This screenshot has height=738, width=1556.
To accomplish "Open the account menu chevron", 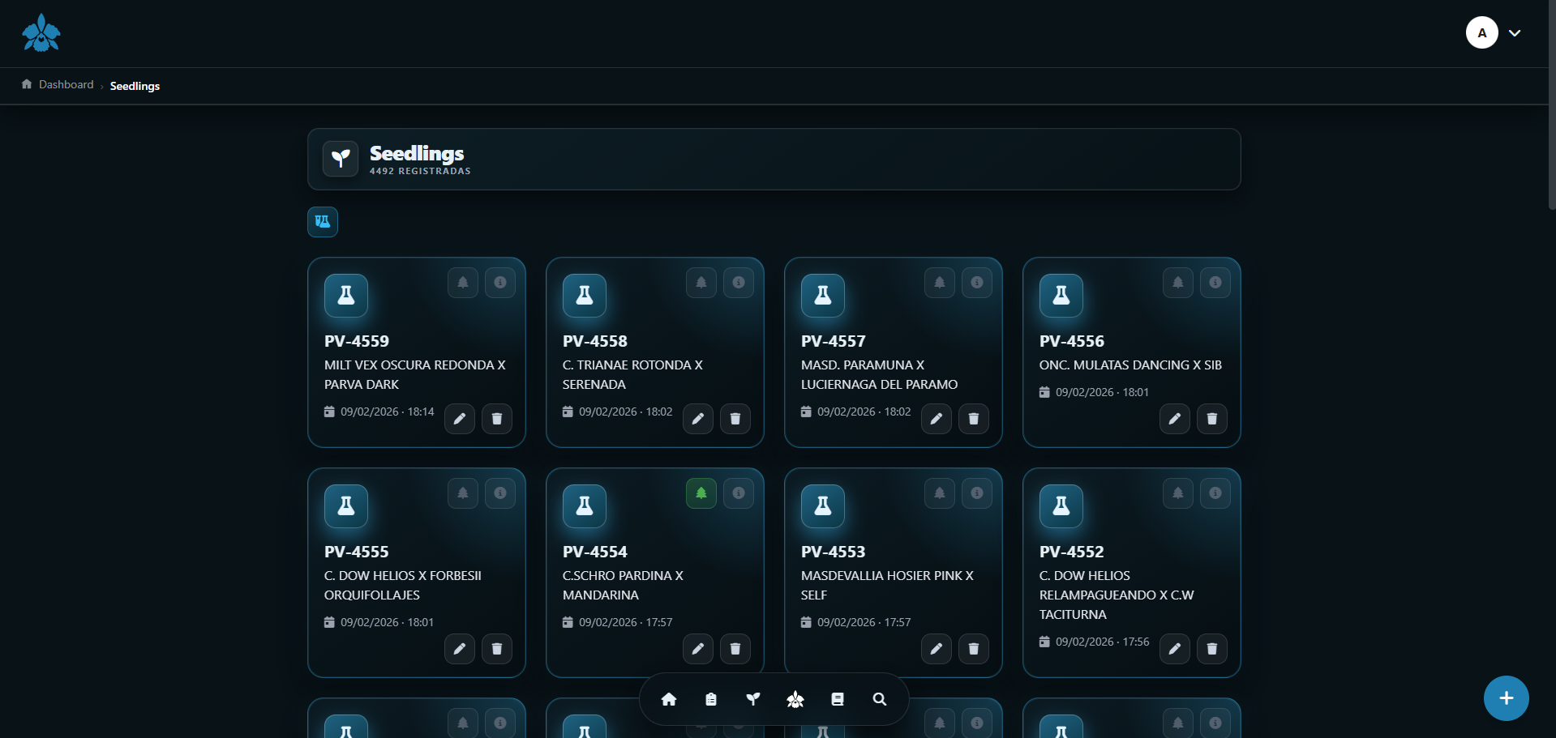I will click(x=1514, y=33).
